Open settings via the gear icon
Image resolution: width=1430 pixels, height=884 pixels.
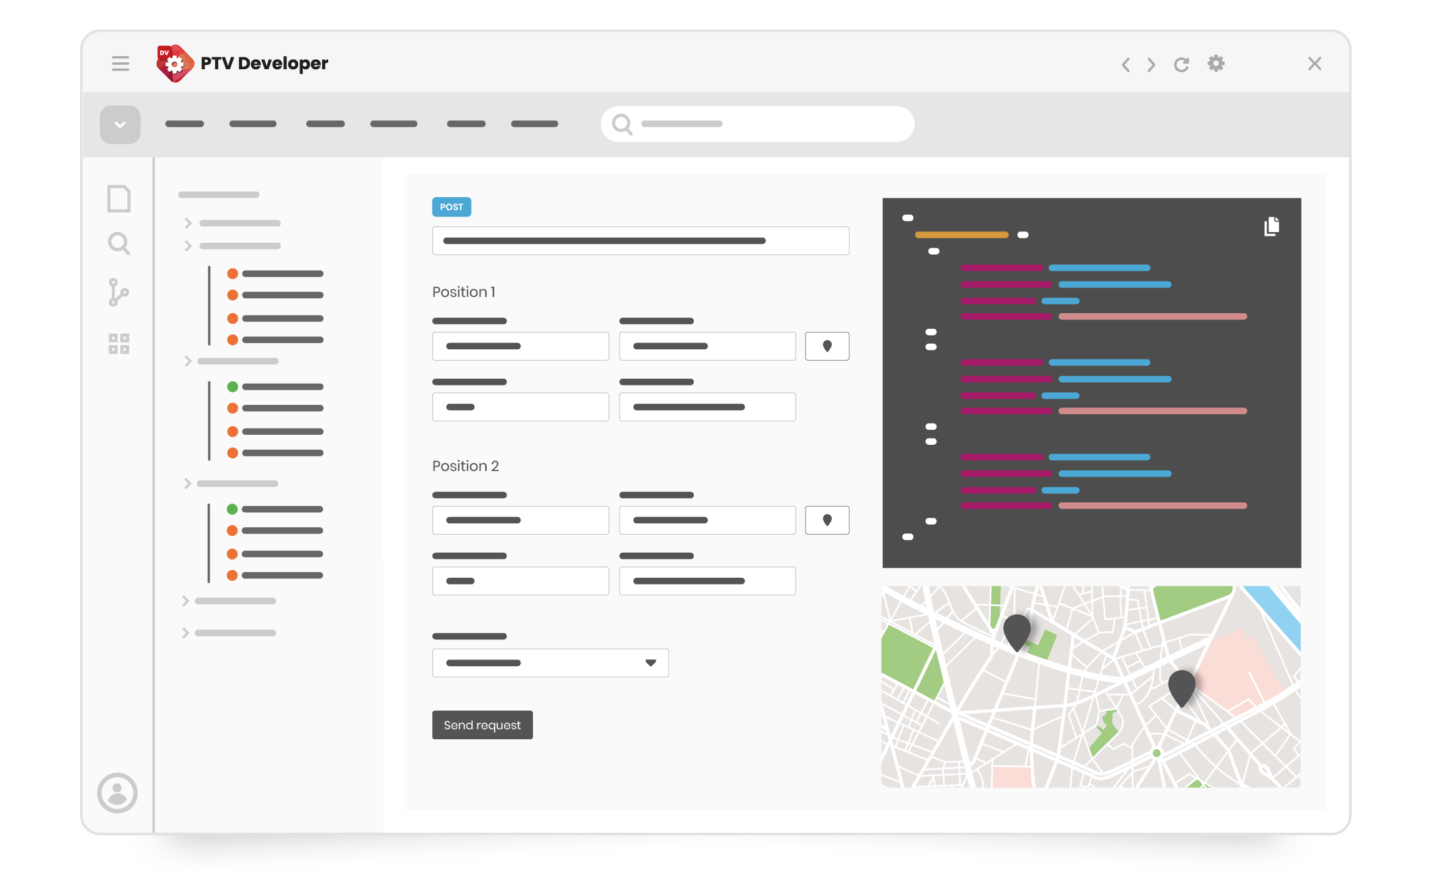pos(1215,63)
